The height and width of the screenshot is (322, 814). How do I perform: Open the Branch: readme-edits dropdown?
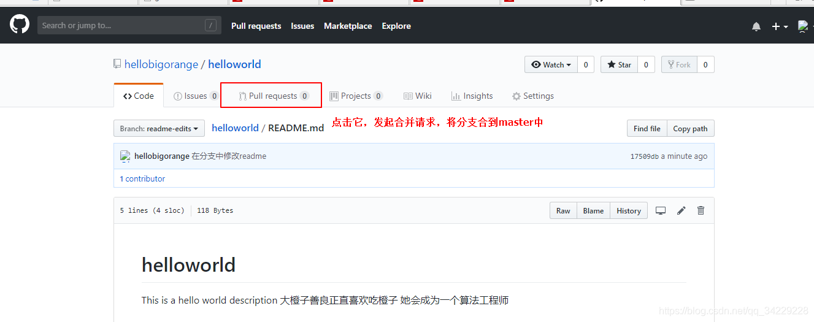tap(159, 128)
